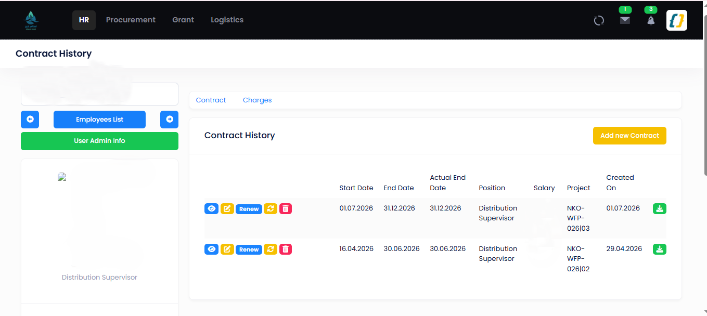Click the employee search input field
This screenshot has height=316, width=707.
pos(99,94)
